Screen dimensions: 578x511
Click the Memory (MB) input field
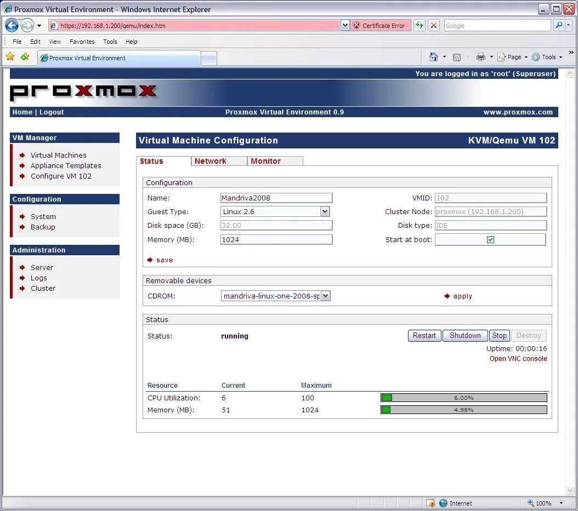pos(276,240)
